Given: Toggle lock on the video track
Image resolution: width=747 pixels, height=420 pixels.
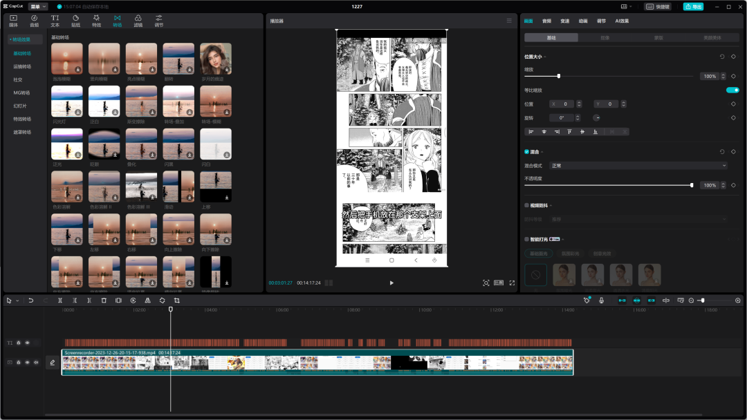Looking at the screenshot, I should click(x=19, y=363).
